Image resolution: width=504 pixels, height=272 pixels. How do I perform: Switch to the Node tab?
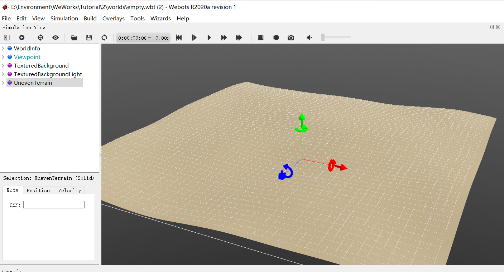tap(13, 190)
